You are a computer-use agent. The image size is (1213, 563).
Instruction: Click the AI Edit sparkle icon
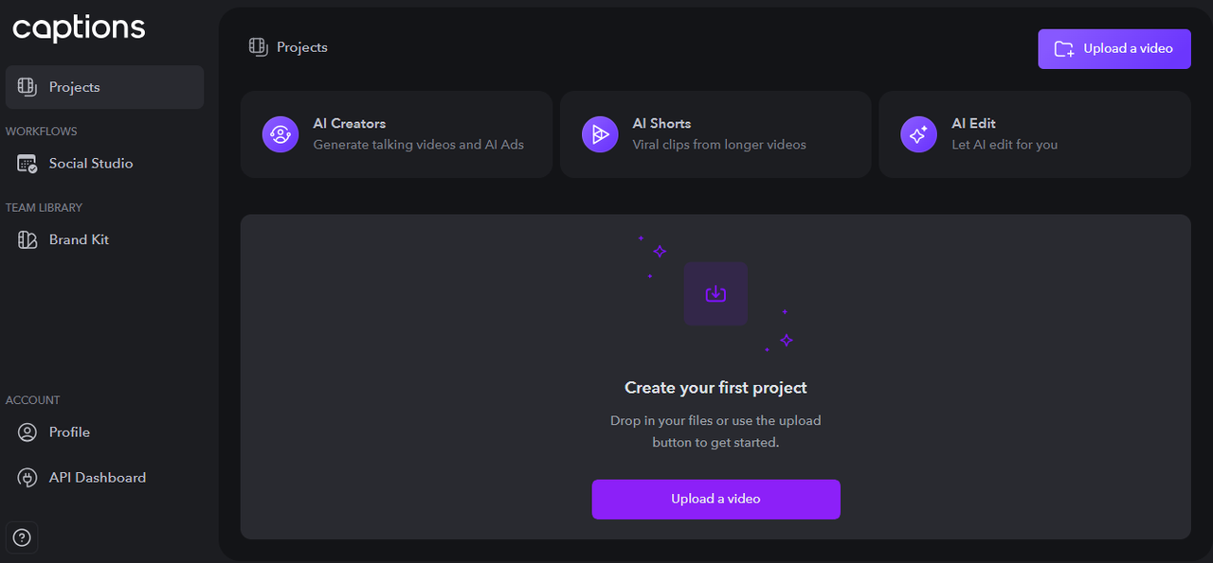coord(918,134)
